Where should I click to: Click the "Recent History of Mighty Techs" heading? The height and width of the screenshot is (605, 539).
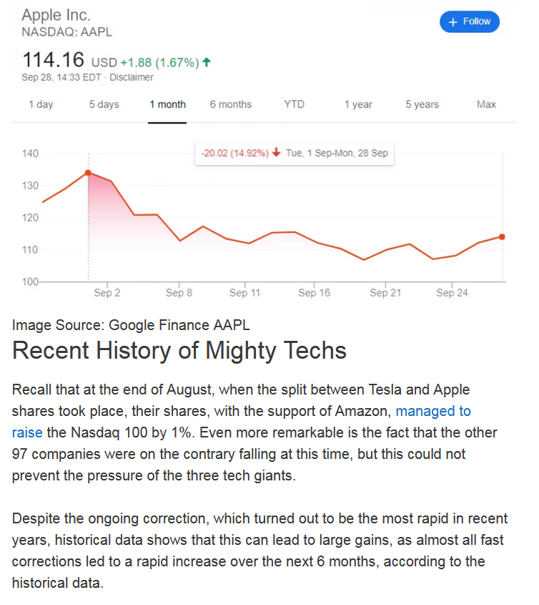pyautogui.click(x=179, y=351)
